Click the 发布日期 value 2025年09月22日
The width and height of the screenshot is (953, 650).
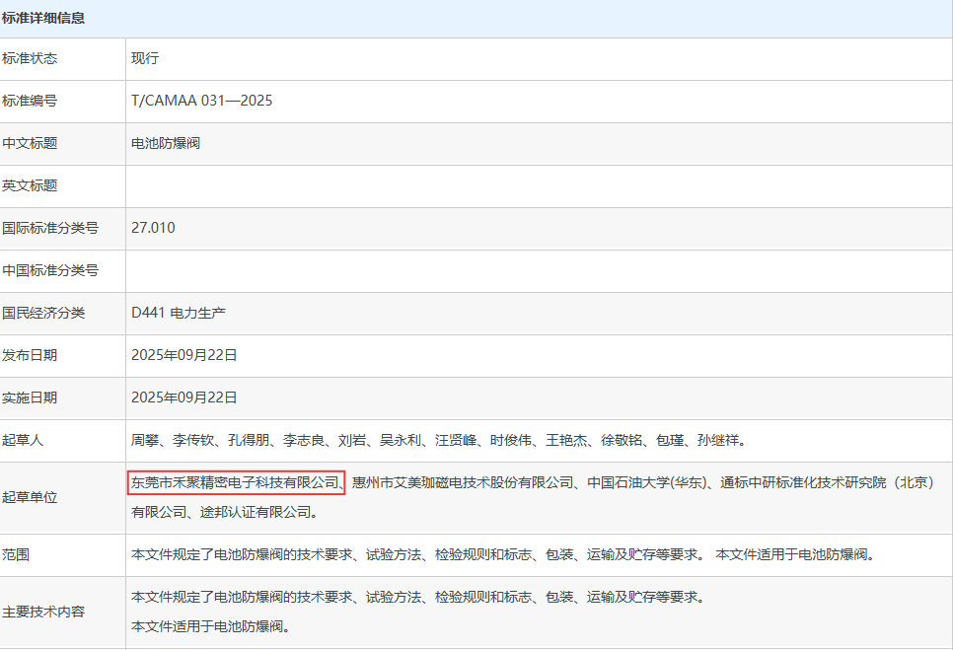[x=184, y=355]
